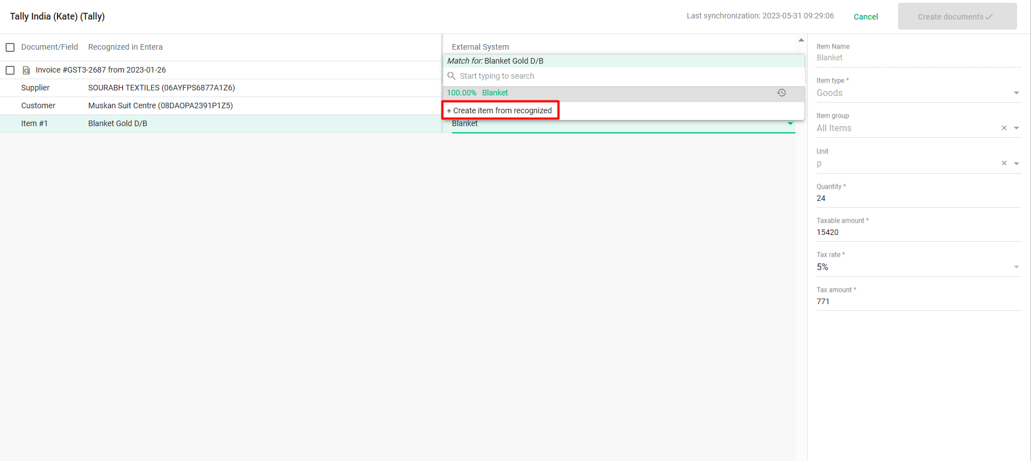This screenshot has height=461, width=1031.
Task: Click the Tax amount field 771
Action: pyautogui.click(x=918, y=301)
